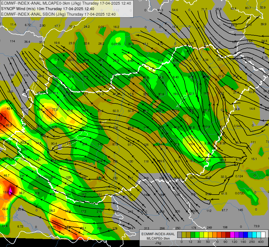Click the map value '95.9'
The width and height of the screenshot is (269, 247).
tap(218, 9)
